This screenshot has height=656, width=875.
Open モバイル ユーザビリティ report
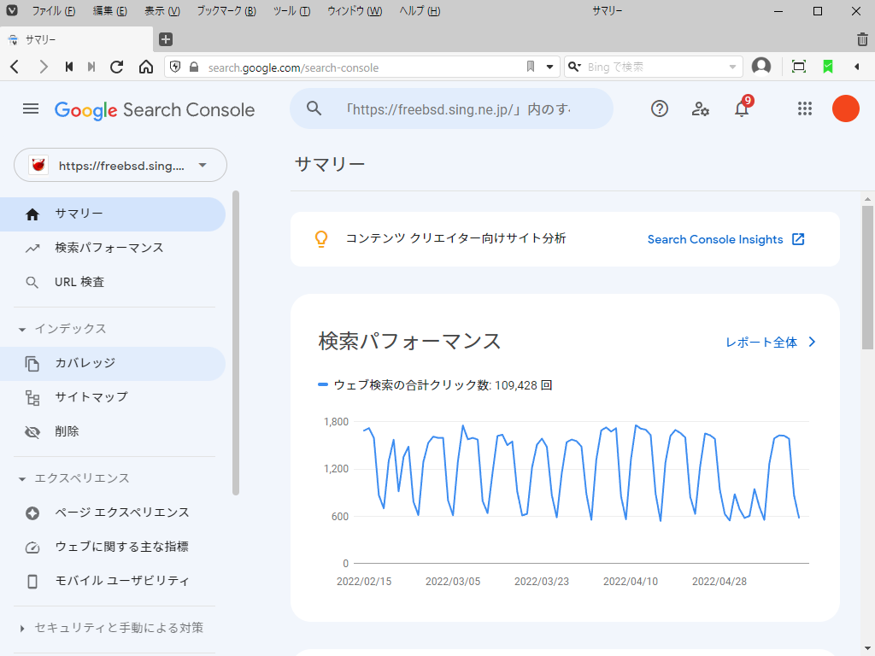(x=113, y=581)
